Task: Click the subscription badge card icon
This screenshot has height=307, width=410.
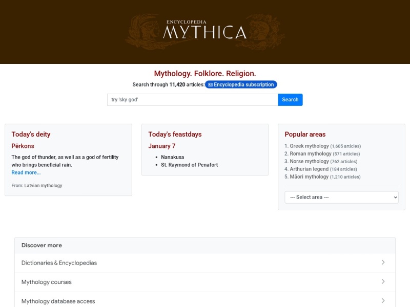Action: (210, 84)
